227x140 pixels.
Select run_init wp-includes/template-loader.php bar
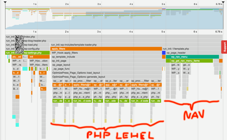pyautogui.click(x=136, y=45)
